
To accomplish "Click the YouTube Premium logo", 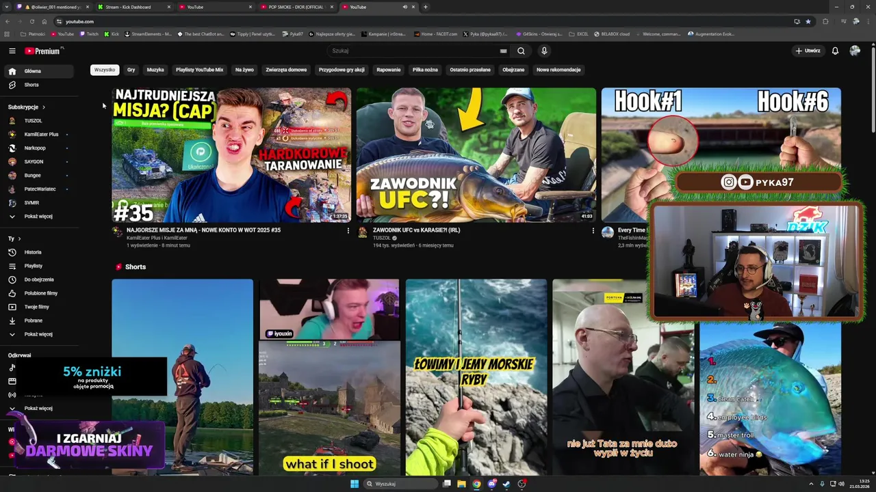I will pyautogui.click(x=44, y=51).
